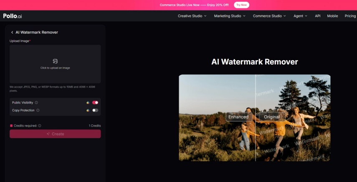Open the Pricing page
Screen dimensions: 357x182
tap(350, 16)
